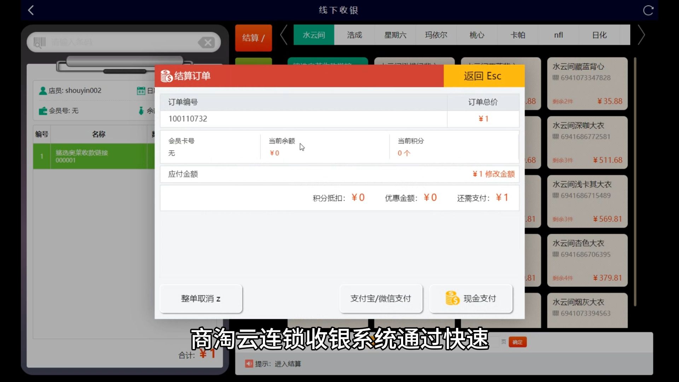Screen dimensions: 679x382
Task: Select the 卡帕 category tab
Action: pyautogui.click(x=518, y=35)
